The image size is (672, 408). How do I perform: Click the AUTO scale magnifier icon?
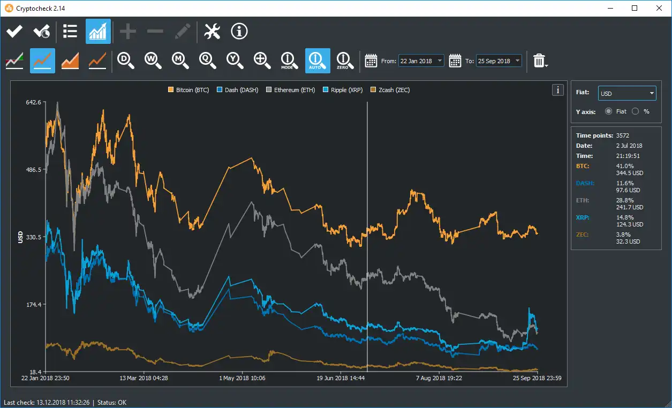pos(316,61)
